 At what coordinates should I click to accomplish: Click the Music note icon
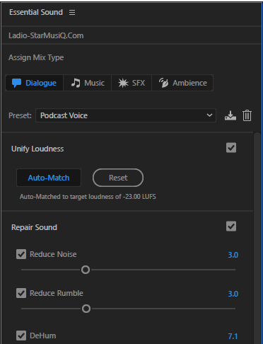coord(76,83)
